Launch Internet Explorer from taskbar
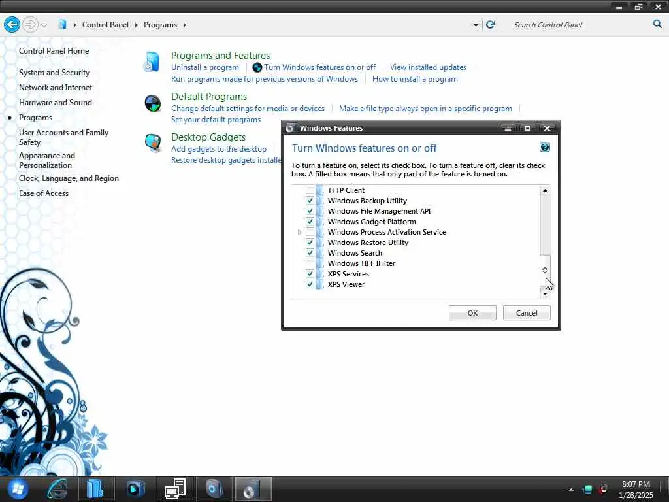The width and height of the screenshot is (669, 502). [x=57, y=489]
